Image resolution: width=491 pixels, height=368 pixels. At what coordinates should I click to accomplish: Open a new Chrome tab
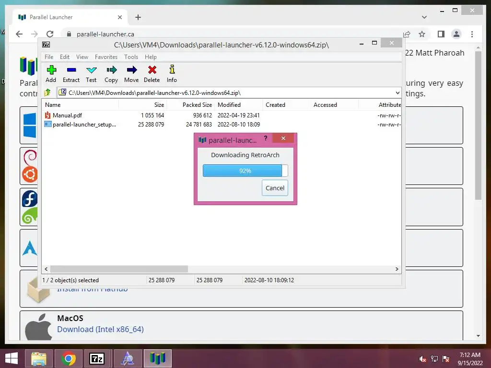pyautogui.click(x=138, y=17)
